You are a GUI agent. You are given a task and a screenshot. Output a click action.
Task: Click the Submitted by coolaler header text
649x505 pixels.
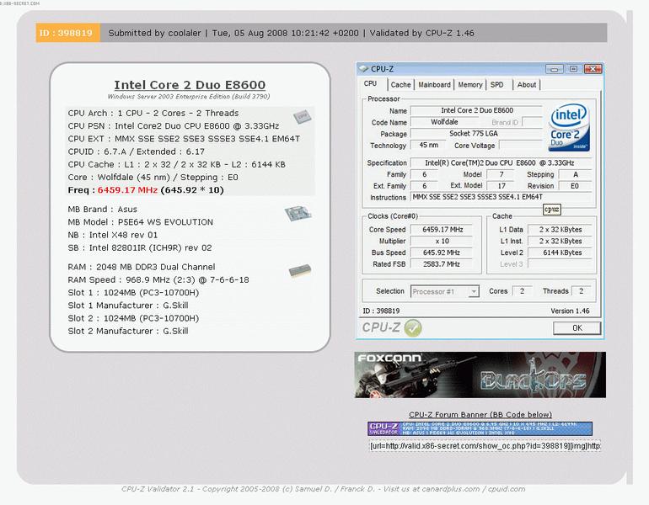(154, 33)
